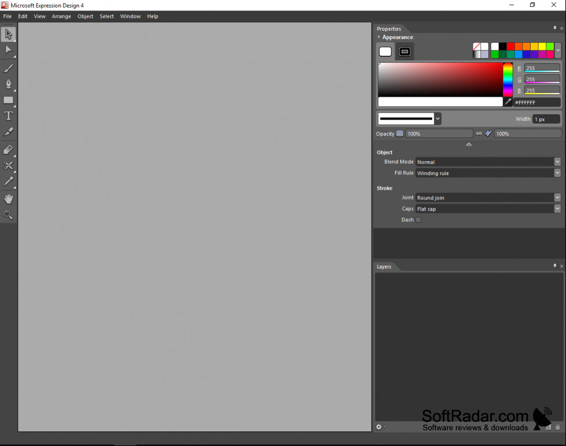
Task: Open the Fill Rule dropdown
Action: 557,173
